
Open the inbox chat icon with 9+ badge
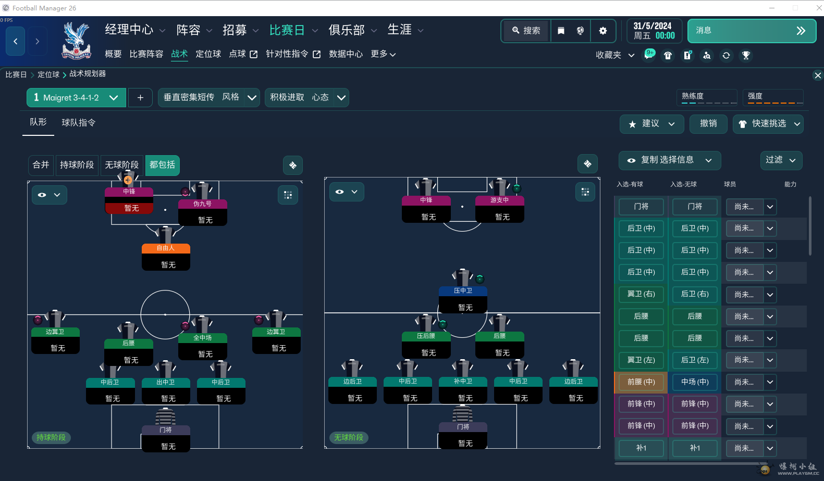click(648, 55)
